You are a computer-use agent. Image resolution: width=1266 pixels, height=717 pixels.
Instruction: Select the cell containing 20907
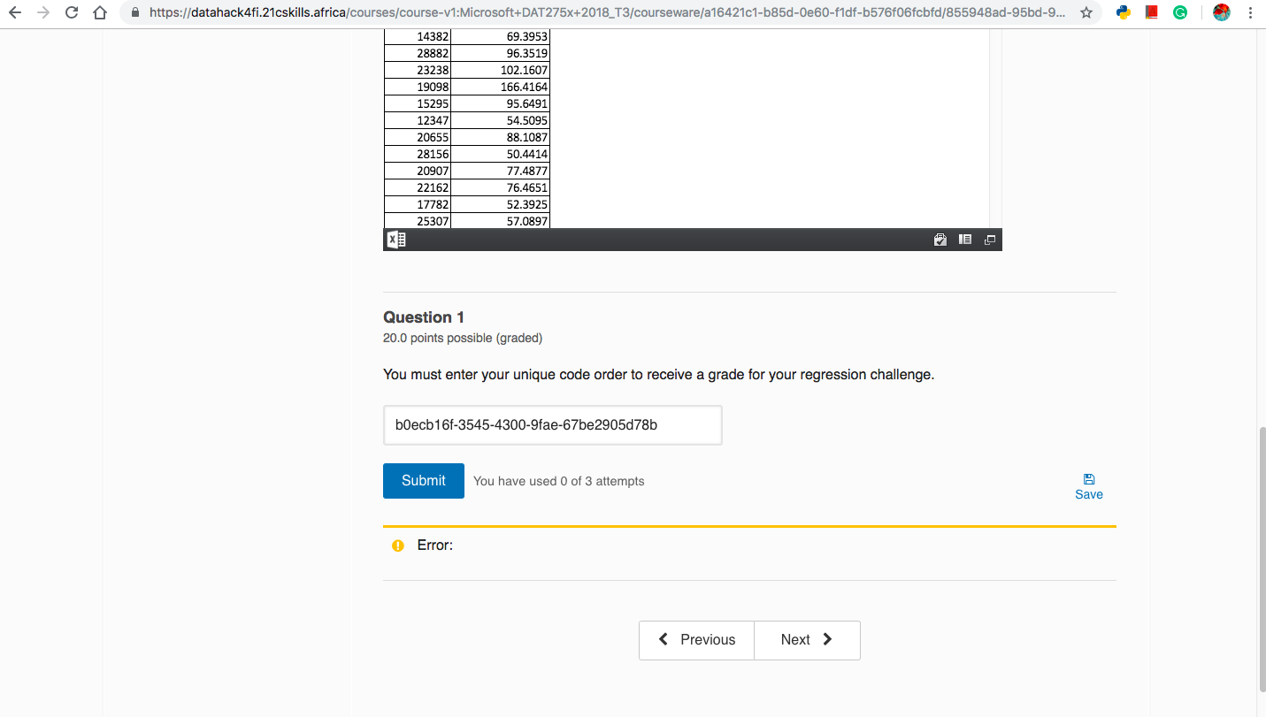click(x=418, y=171)
